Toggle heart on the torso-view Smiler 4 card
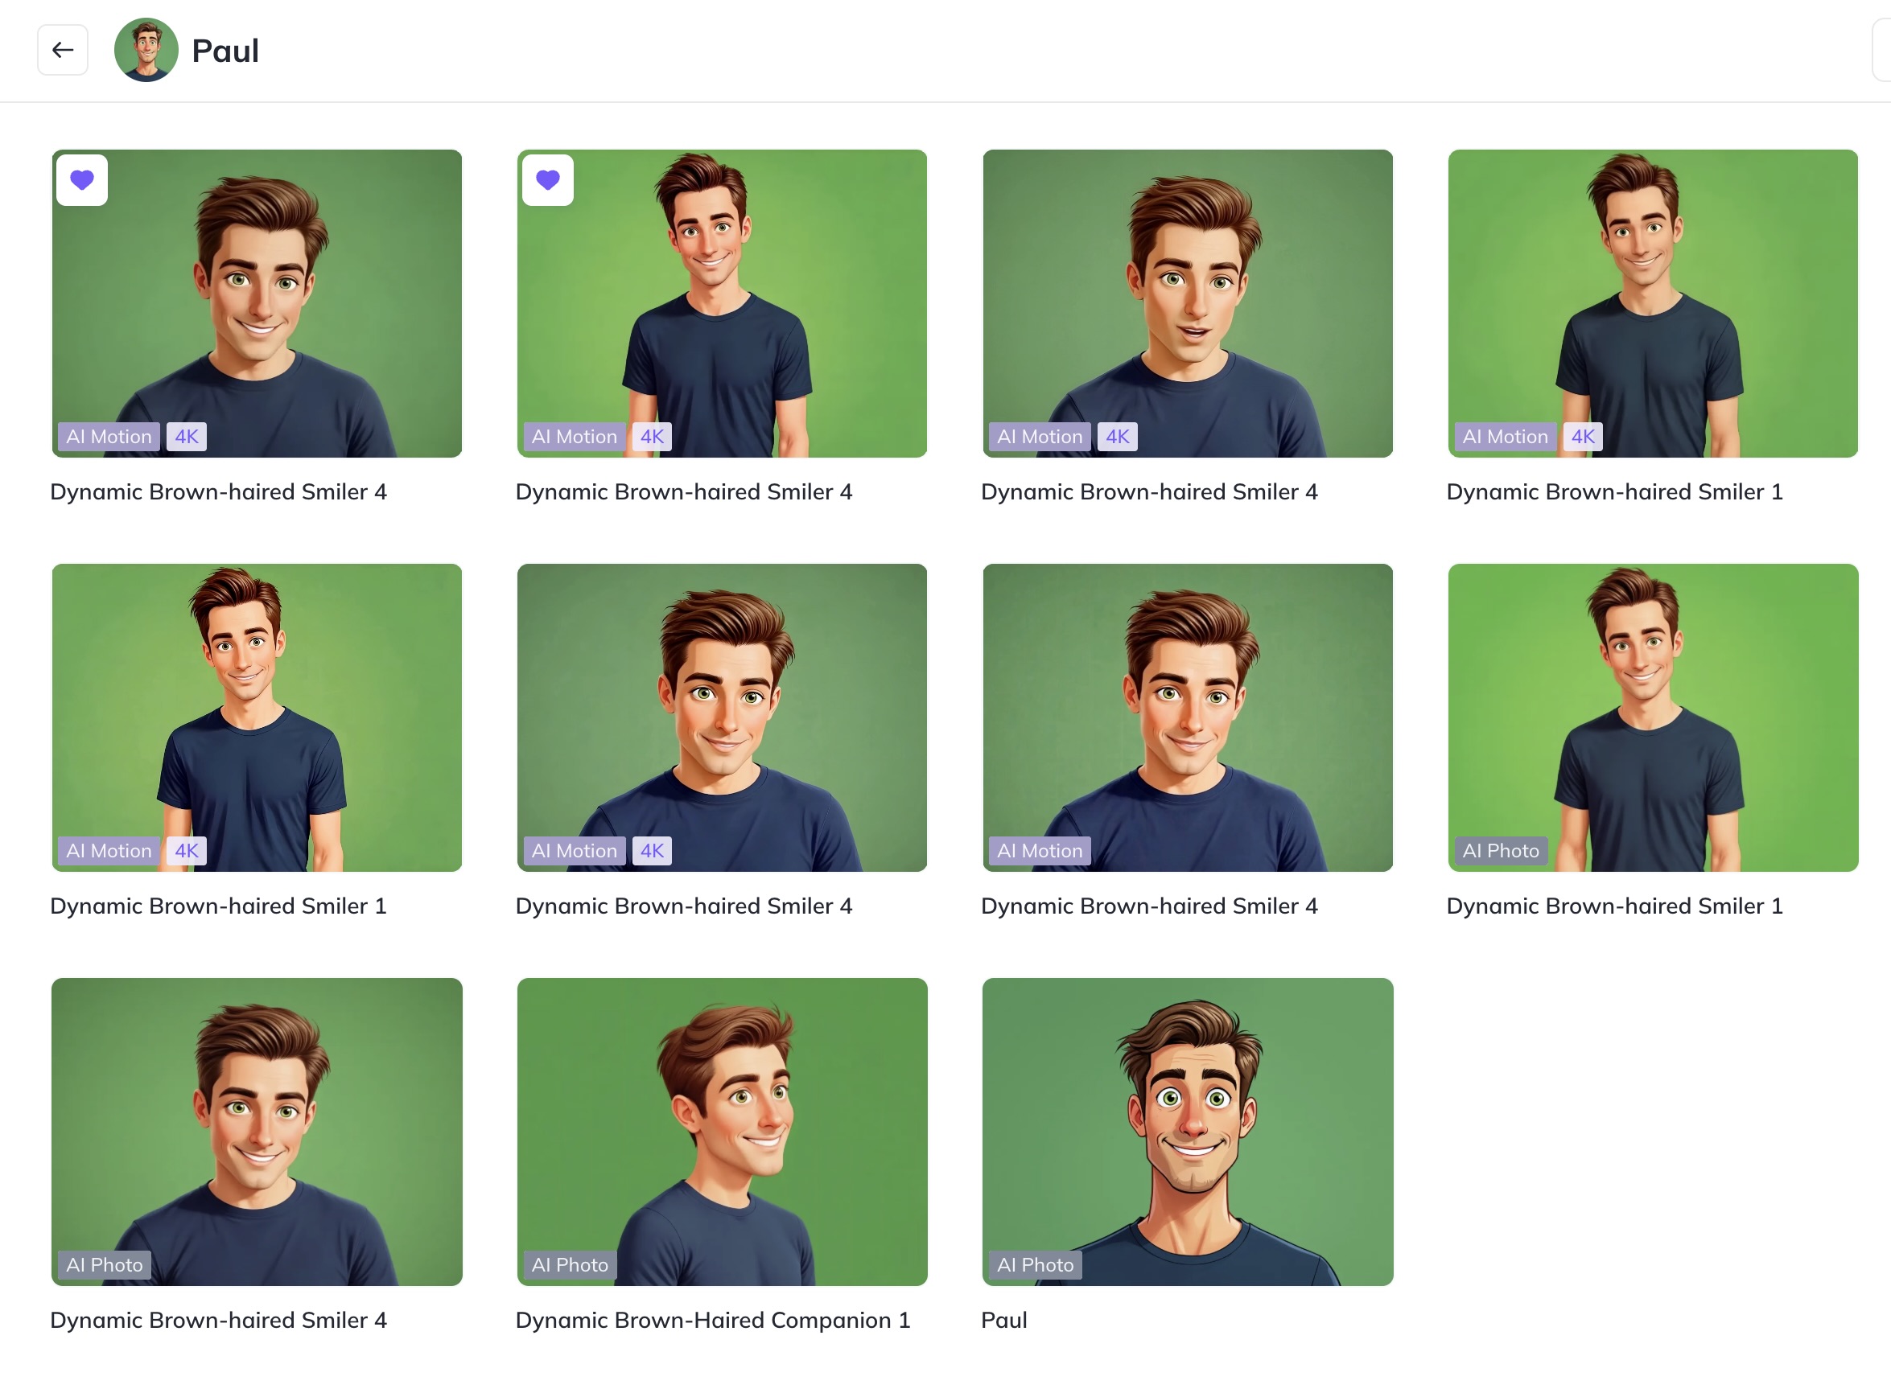The image size is (1891, 1393). click(x=547, y=179)
